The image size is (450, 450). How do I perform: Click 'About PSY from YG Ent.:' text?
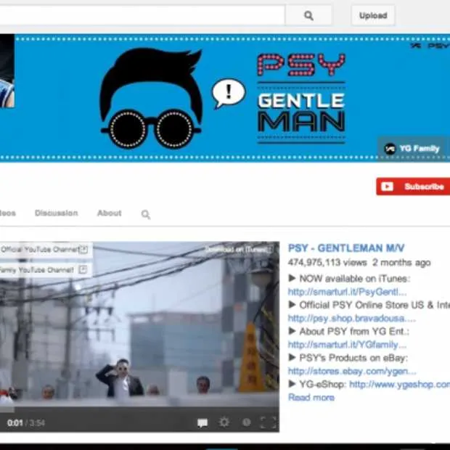tap(354, 332)
